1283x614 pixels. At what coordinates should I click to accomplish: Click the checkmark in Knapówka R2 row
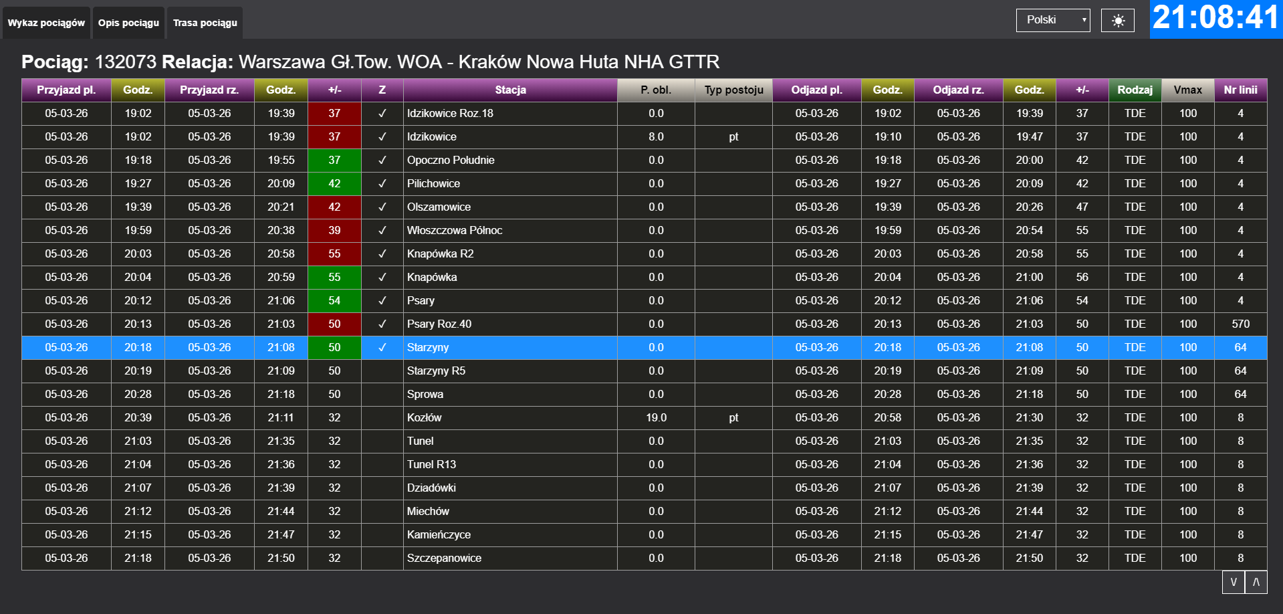[x=382, y=254]
